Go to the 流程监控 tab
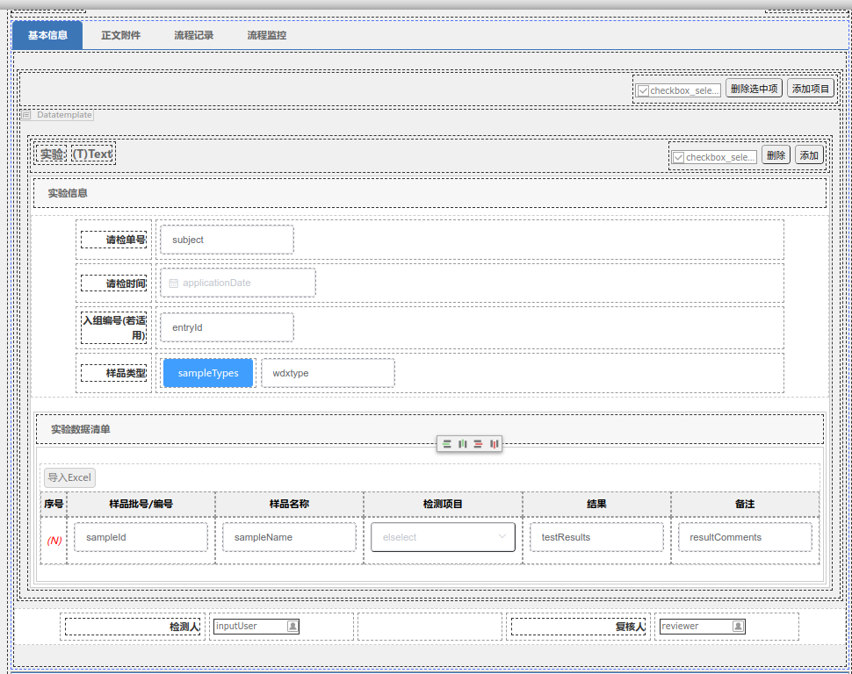 [266, 36]
